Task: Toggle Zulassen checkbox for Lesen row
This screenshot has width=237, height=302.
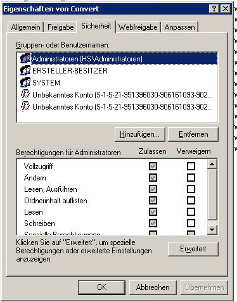Action: tap(153, 211)
